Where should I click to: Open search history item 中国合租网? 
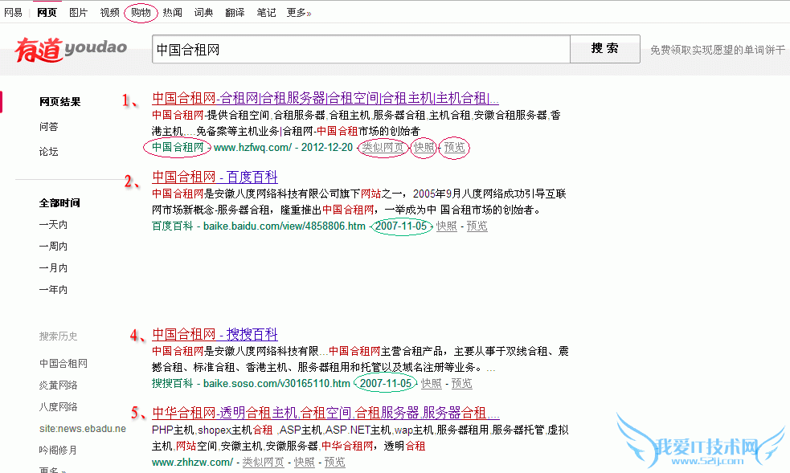63,363
